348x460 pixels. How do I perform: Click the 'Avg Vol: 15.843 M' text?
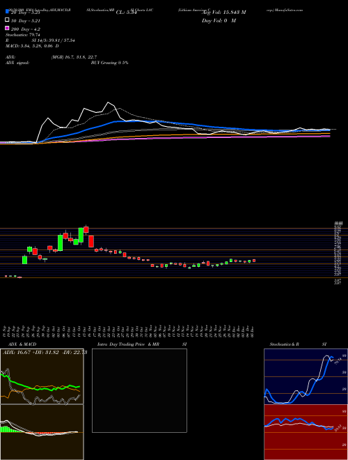coord(223,13)
